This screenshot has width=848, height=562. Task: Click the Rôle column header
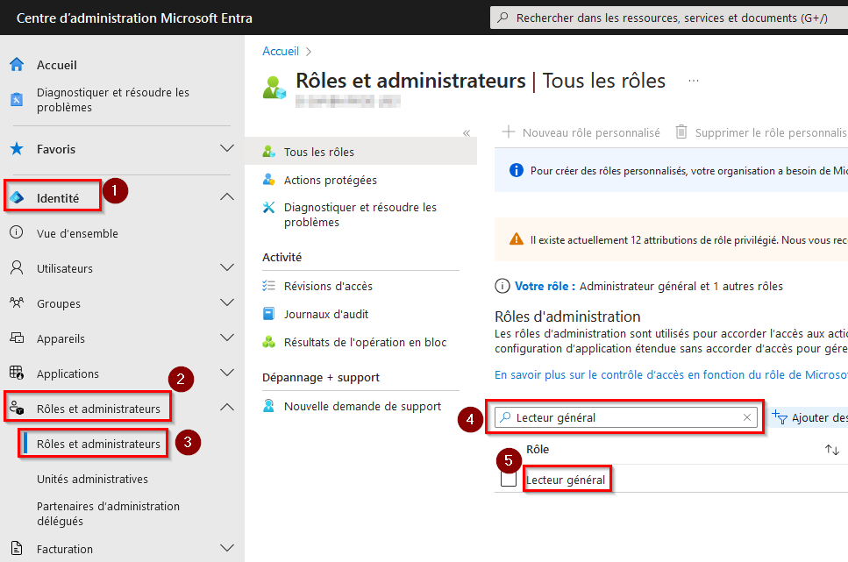pos(538,450)
